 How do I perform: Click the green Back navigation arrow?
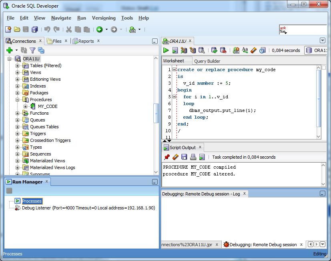pos(99,29)
